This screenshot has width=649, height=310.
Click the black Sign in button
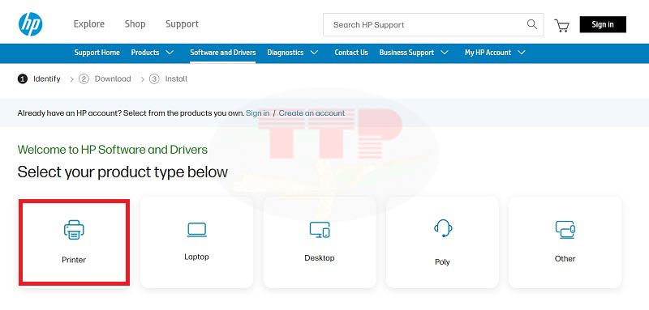(x=603, y=24)
